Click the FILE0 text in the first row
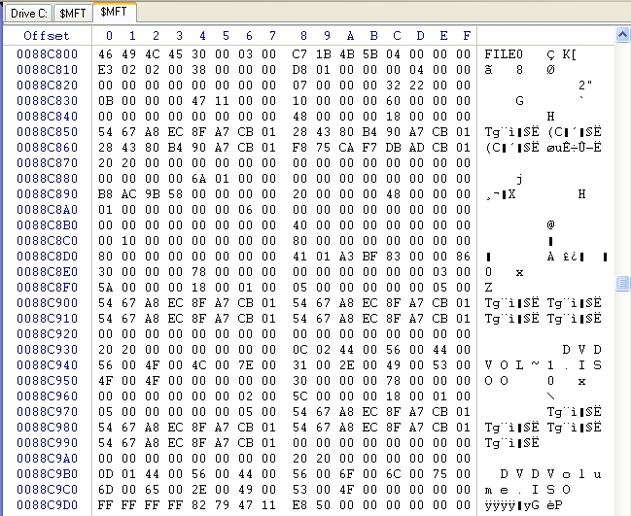 tap(504, 54)
